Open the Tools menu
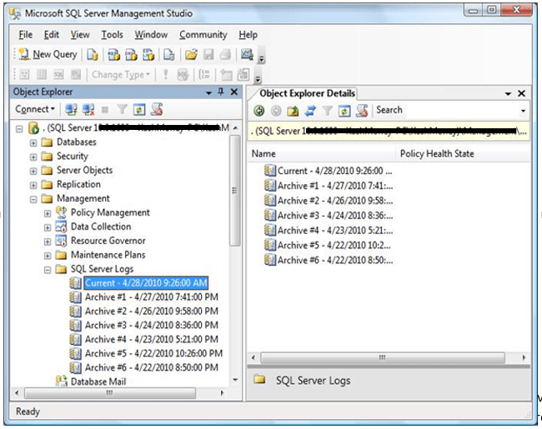Image resolution: width=542 pixels, height=429 pixels. tap(112, 34)
